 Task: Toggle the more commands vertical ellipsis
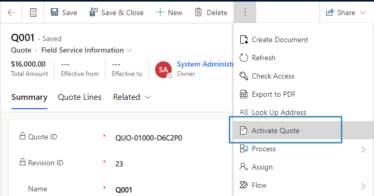click(245, 12)
